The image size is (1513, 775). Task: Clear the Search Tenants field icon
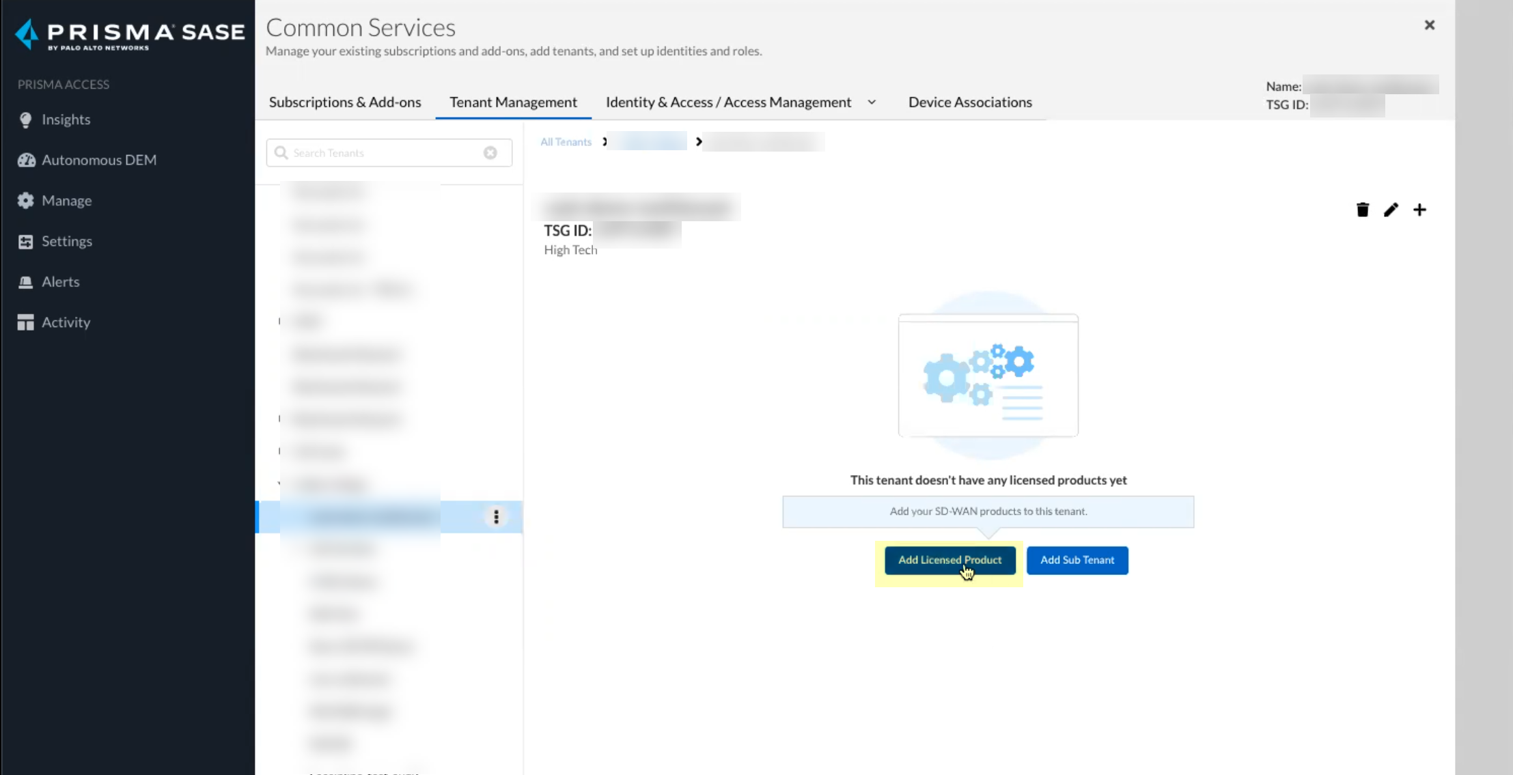(490, 153)
